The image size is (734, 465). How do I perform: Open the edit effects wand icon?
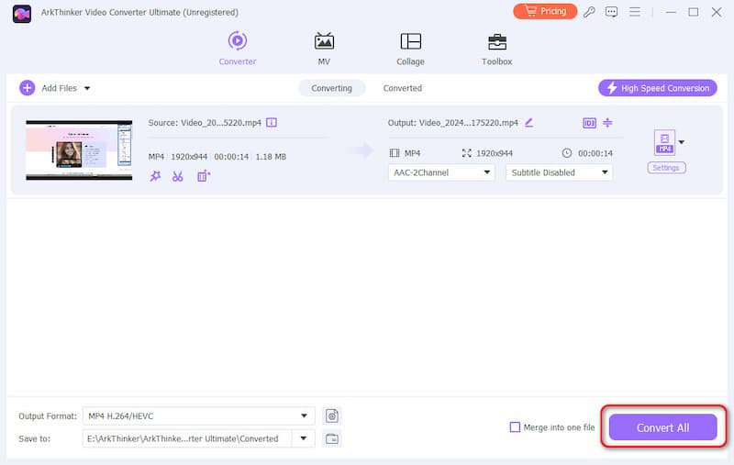[x=155, y=176]
